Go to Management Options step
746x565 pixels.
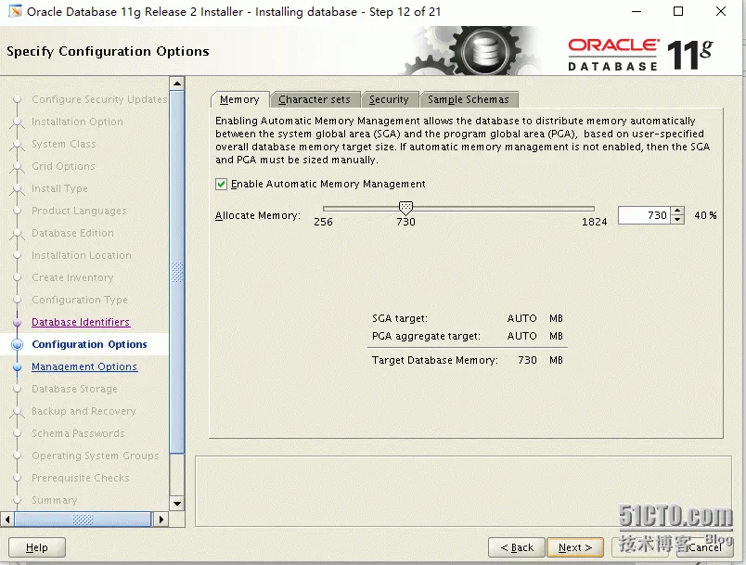tap(84, 366)
